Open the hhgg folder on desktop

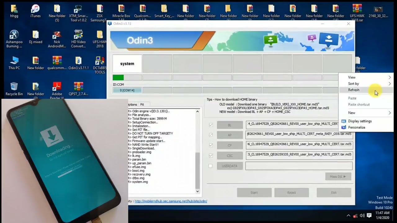click(x=14, y=11)
